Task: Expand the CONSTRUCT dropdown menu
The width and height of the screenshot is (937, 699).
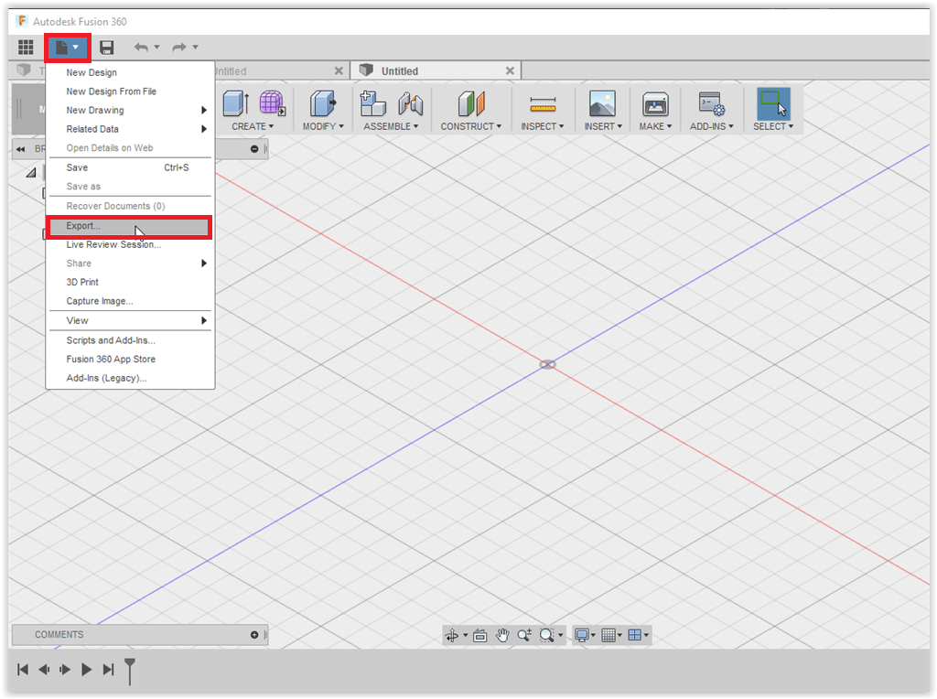Action: [x=470, y=126]
